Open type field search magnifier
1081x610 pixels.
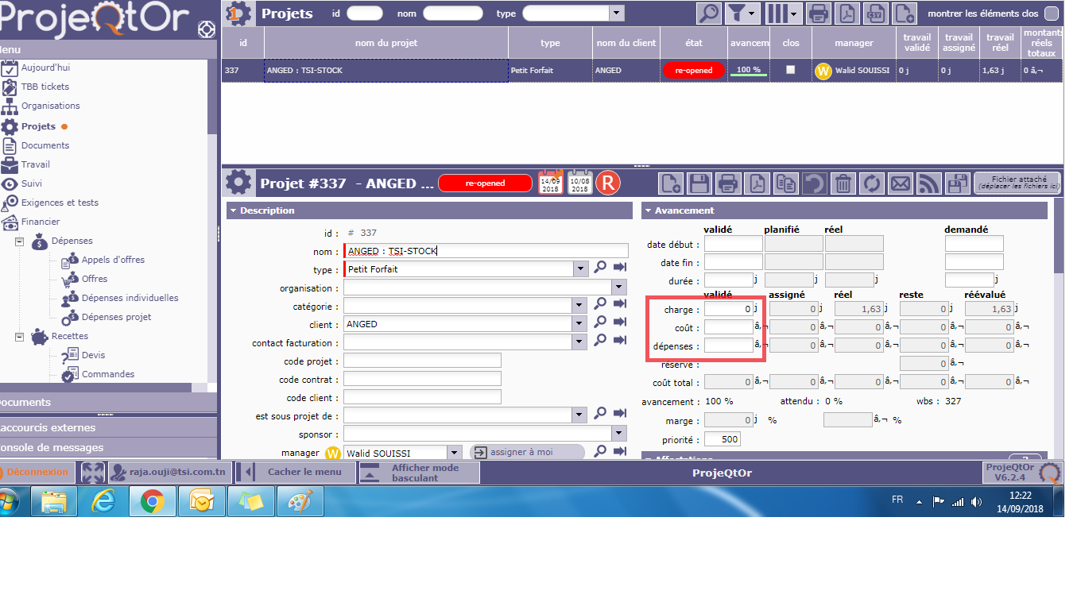click(601, 268)
